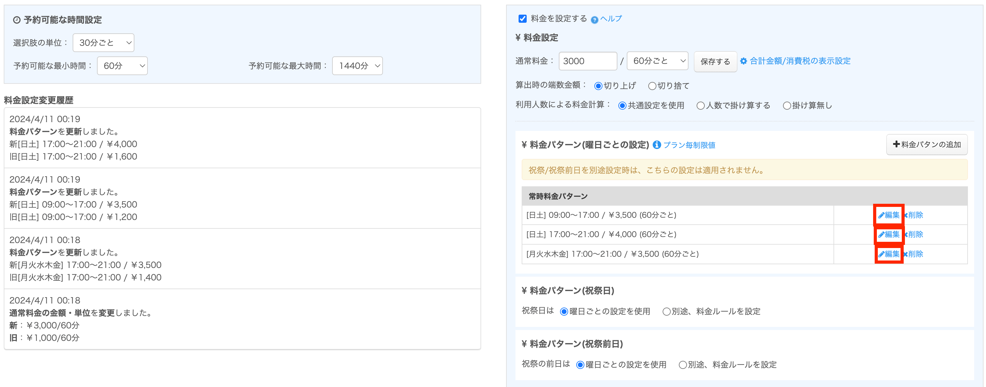Open the 予約可能な最小時間 60分 dropdown
986x387 pixels.
click(123, 66)
